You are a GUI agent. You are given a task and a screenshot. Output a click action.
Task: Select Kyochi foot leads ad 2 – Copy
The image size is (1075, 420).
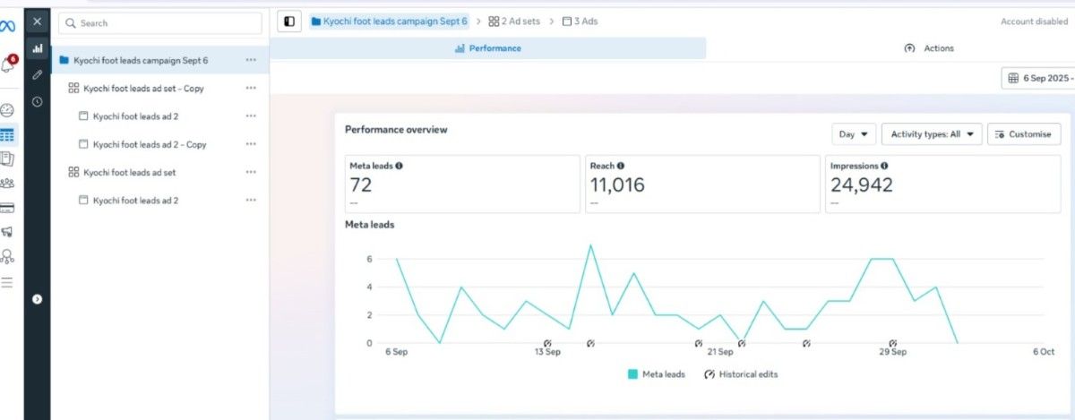pyautogui.click(x=150, y=144)
